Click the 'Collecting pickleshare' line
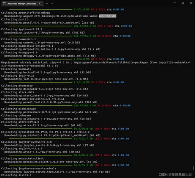 [x=19, y=109]
